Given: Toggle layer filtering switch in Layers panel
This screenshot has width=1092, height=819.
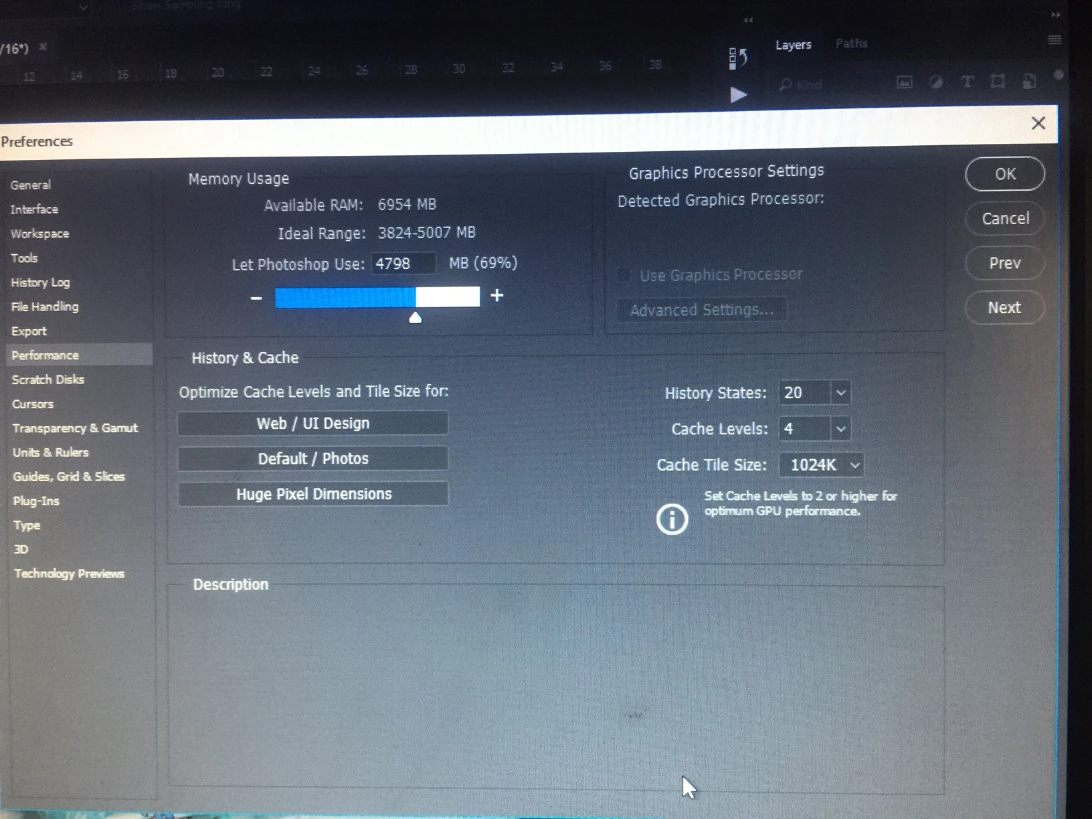Looking at the screenshot, I should (1059, 75).
